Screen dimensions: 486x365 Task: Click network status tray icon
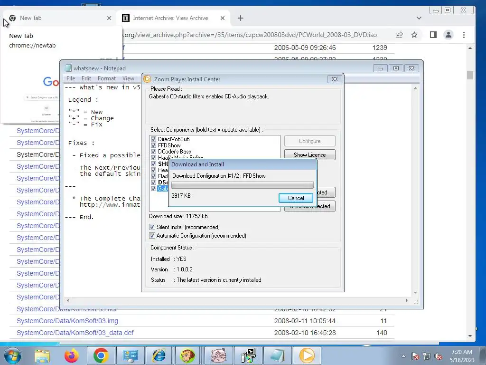click(427, 356)
